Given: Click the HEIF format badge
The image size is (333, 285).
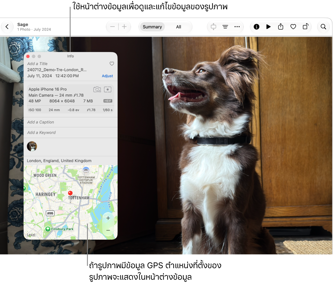Looking at the screenshot, I should pyautogui.click(x=108, y=101).
